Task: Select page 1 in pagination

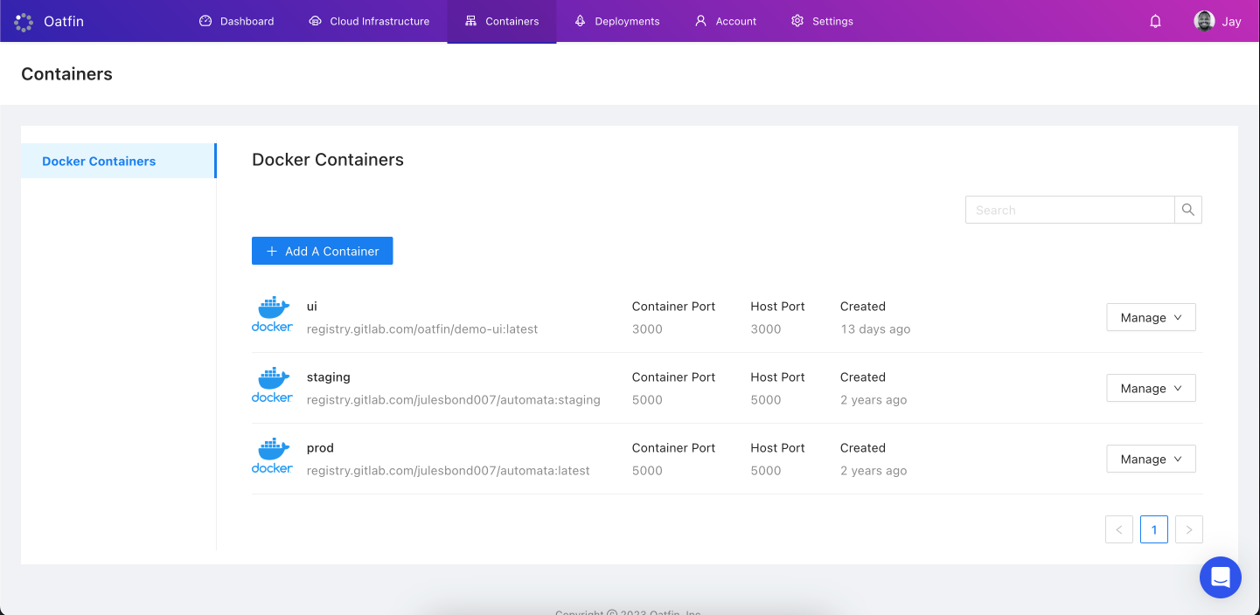Action: pyautogui.click(x=1154, y=529)
